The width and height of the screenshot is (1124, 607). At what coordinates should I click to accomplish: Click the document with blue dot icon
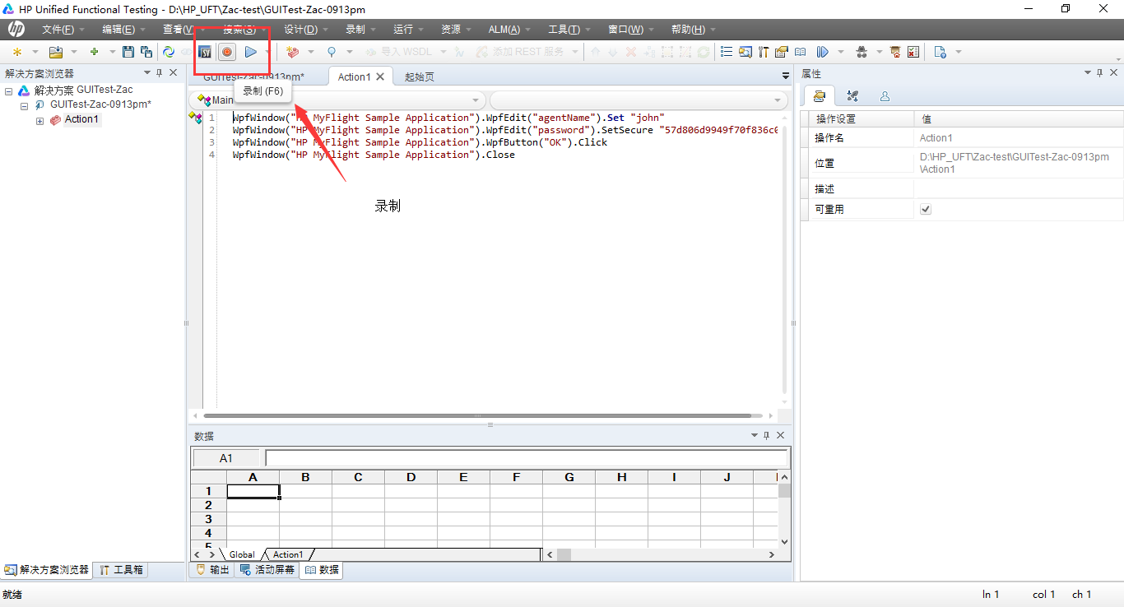[941, 52]
